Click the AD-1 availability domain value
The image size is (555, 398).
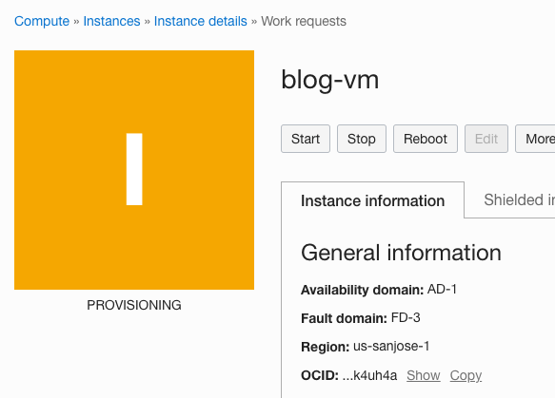point(442,289)
